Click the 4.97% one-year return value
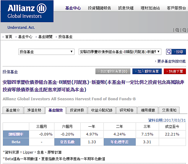This screenshot has width=188, height=164. point(92,134)
